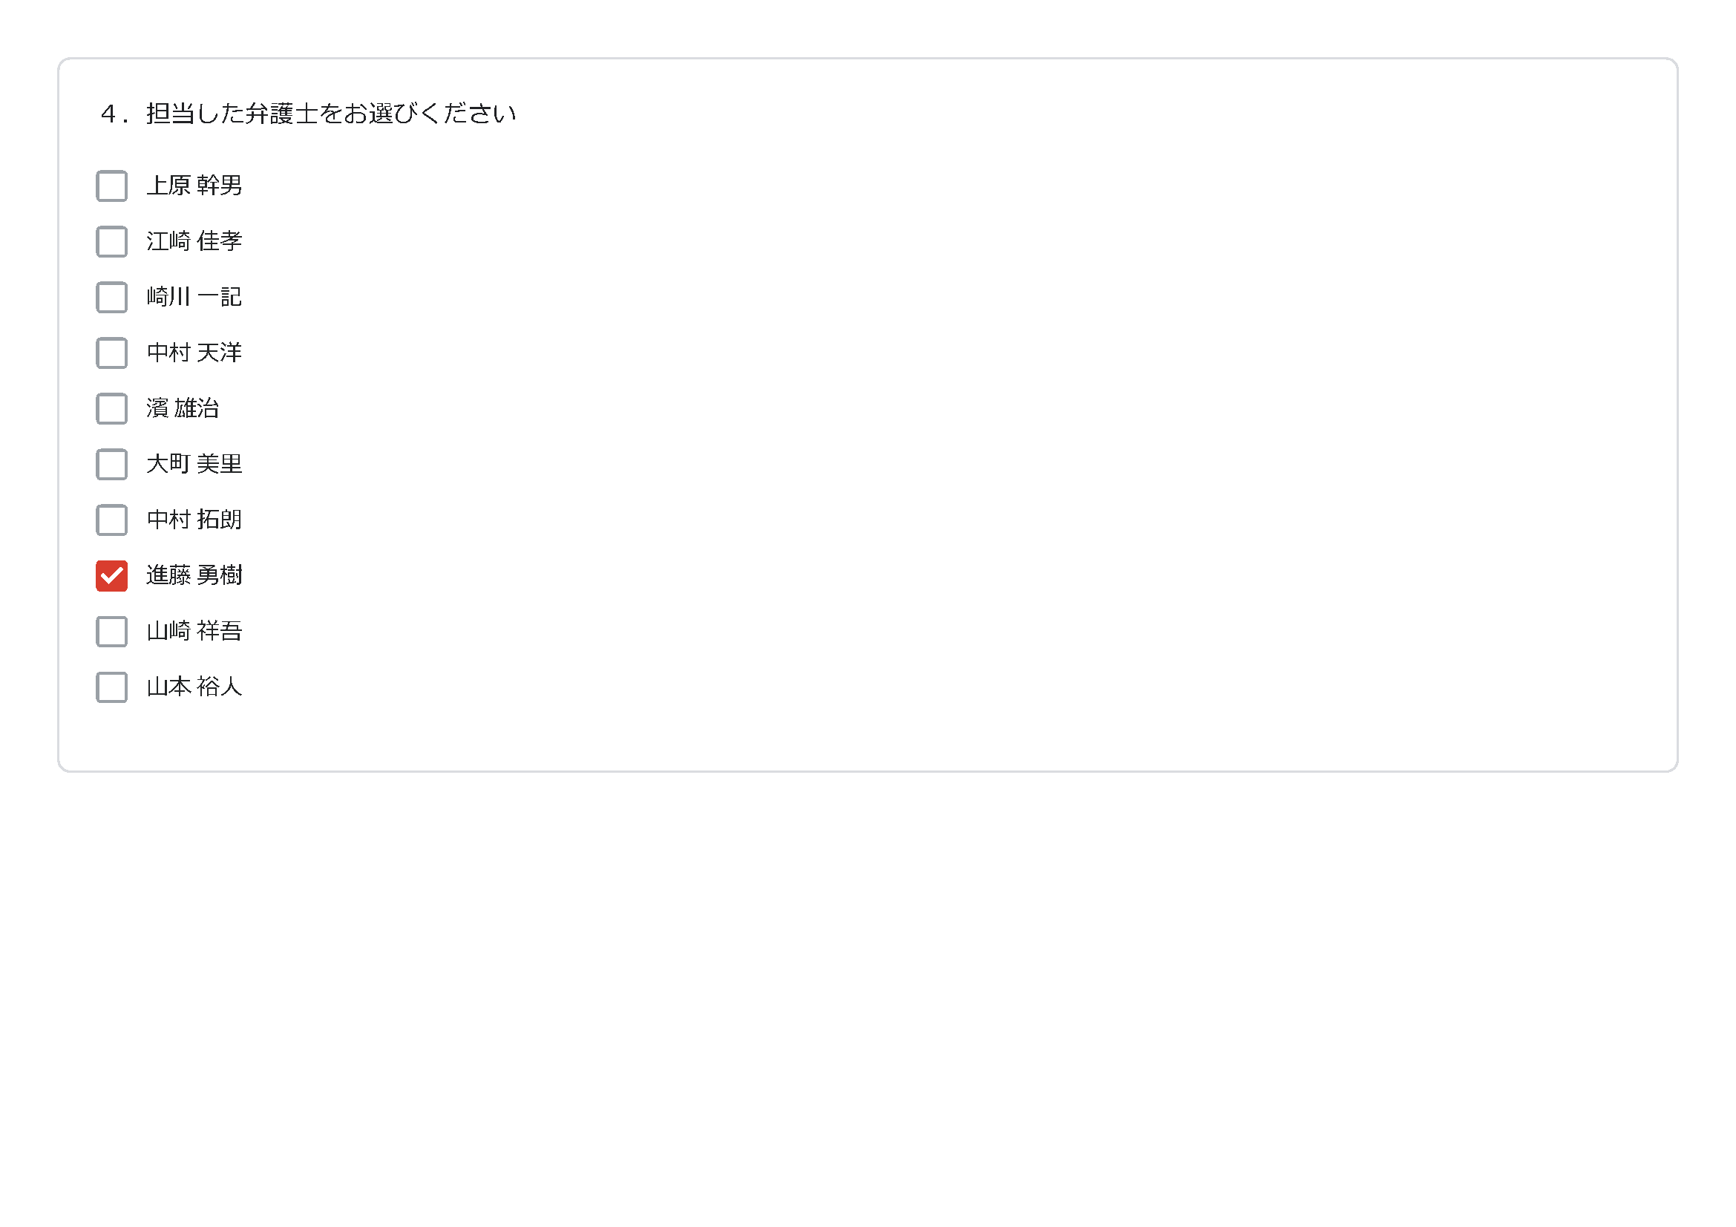
Task: Click the 中村 天洋 option label
Action: (x=194, y=353)
